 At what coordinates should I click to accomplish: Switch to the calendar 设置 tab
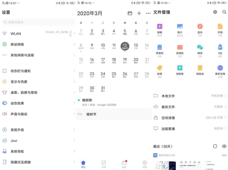coord(144,164)
